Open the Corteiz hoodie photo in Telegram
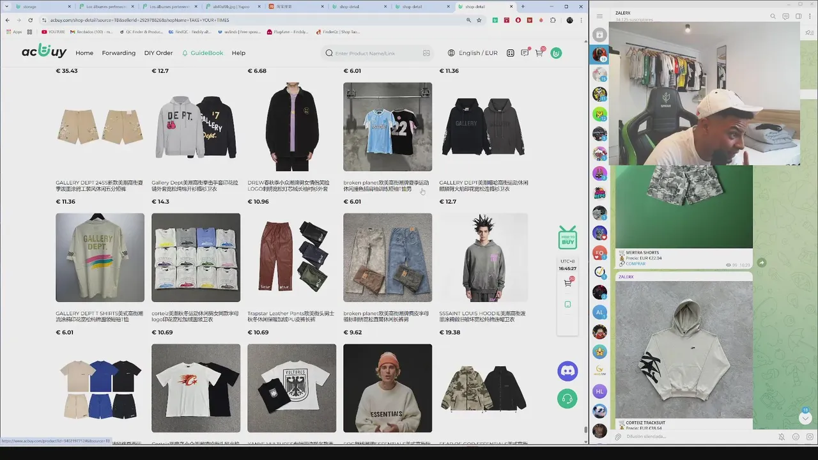 coord(684,349)
